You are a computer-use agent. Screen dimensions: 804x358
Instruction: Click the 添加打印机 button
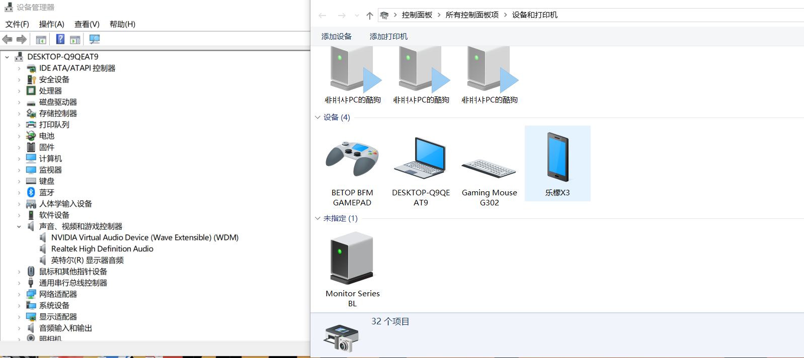point(388,37)
